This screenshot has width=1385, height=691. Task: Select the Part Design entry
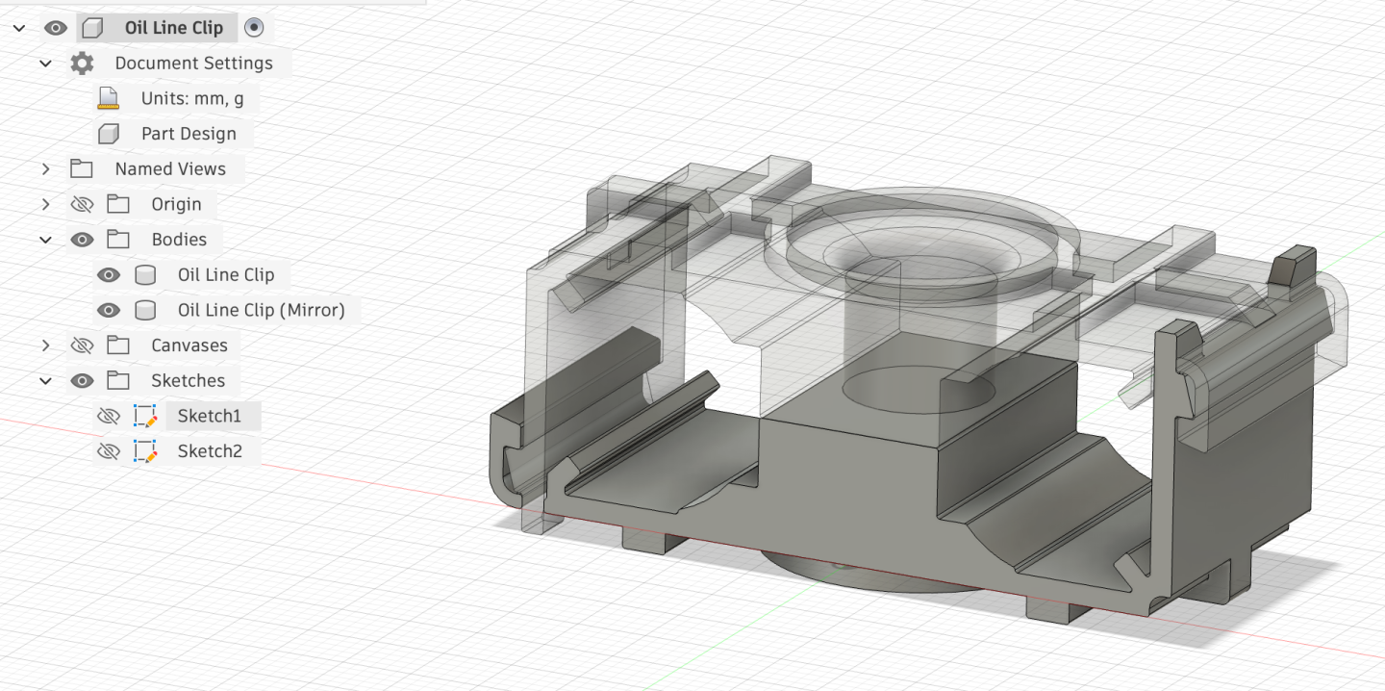point(189,134)
